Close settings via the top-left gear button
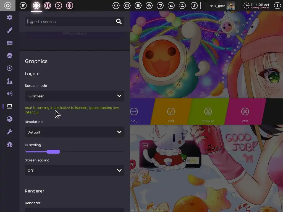This screenshot has height=212, width=283. [x=7, y=6]
